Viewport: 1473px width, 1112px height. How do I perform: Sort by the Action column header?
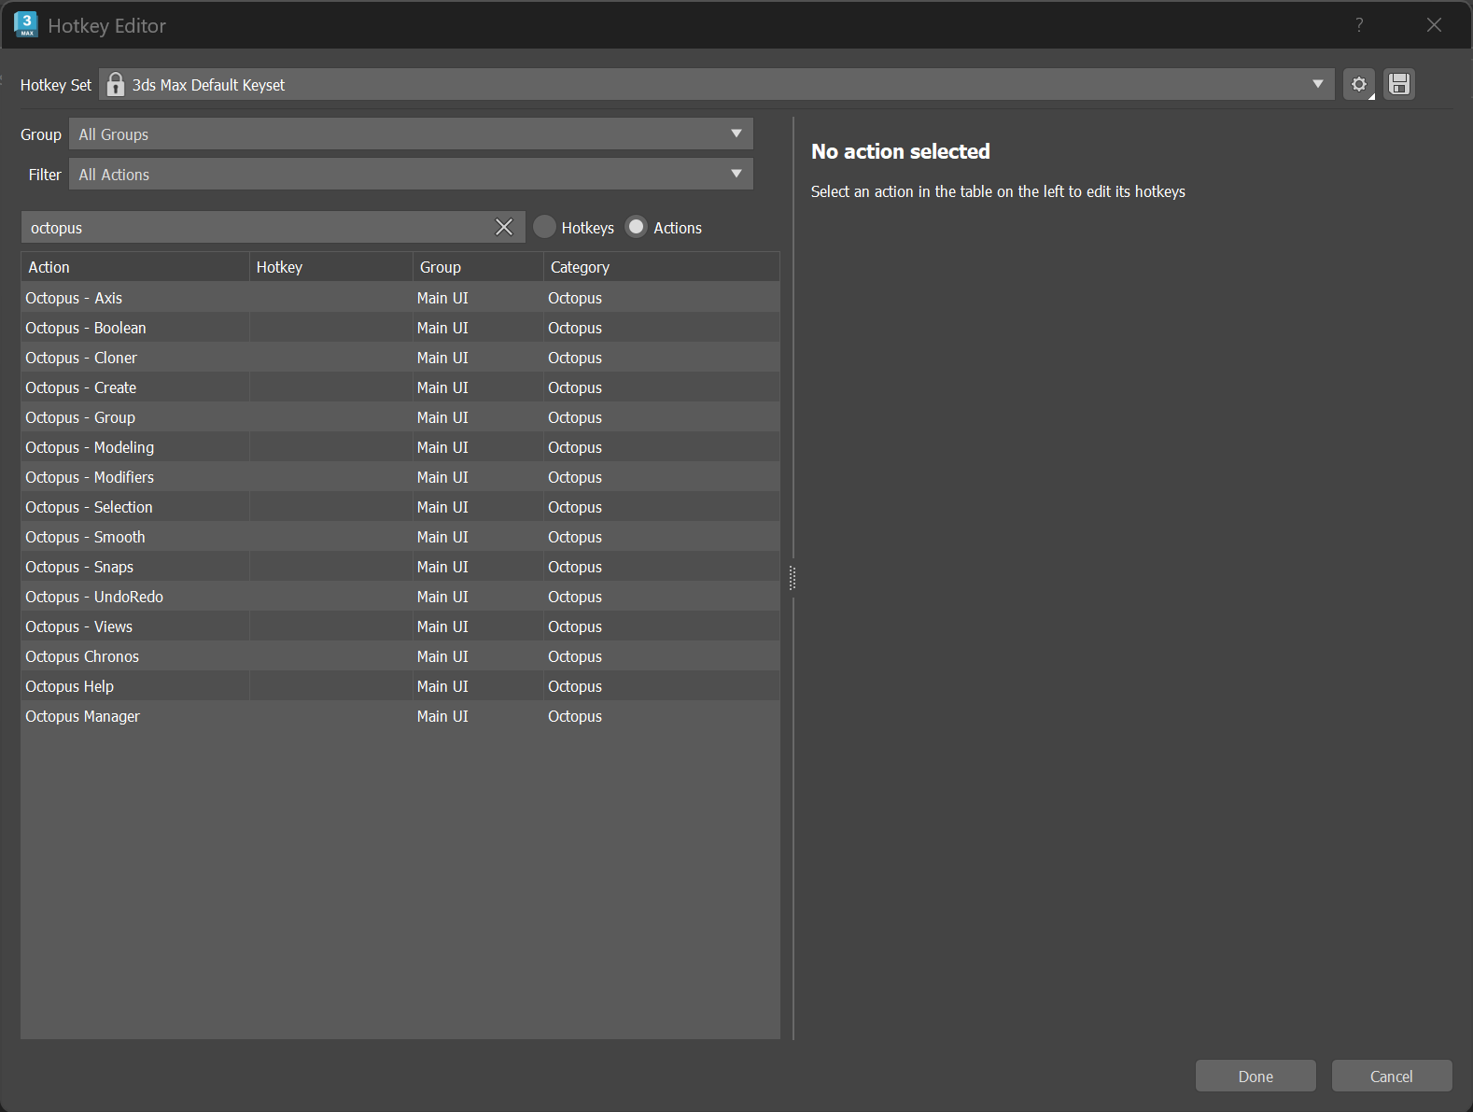point(135,267)
